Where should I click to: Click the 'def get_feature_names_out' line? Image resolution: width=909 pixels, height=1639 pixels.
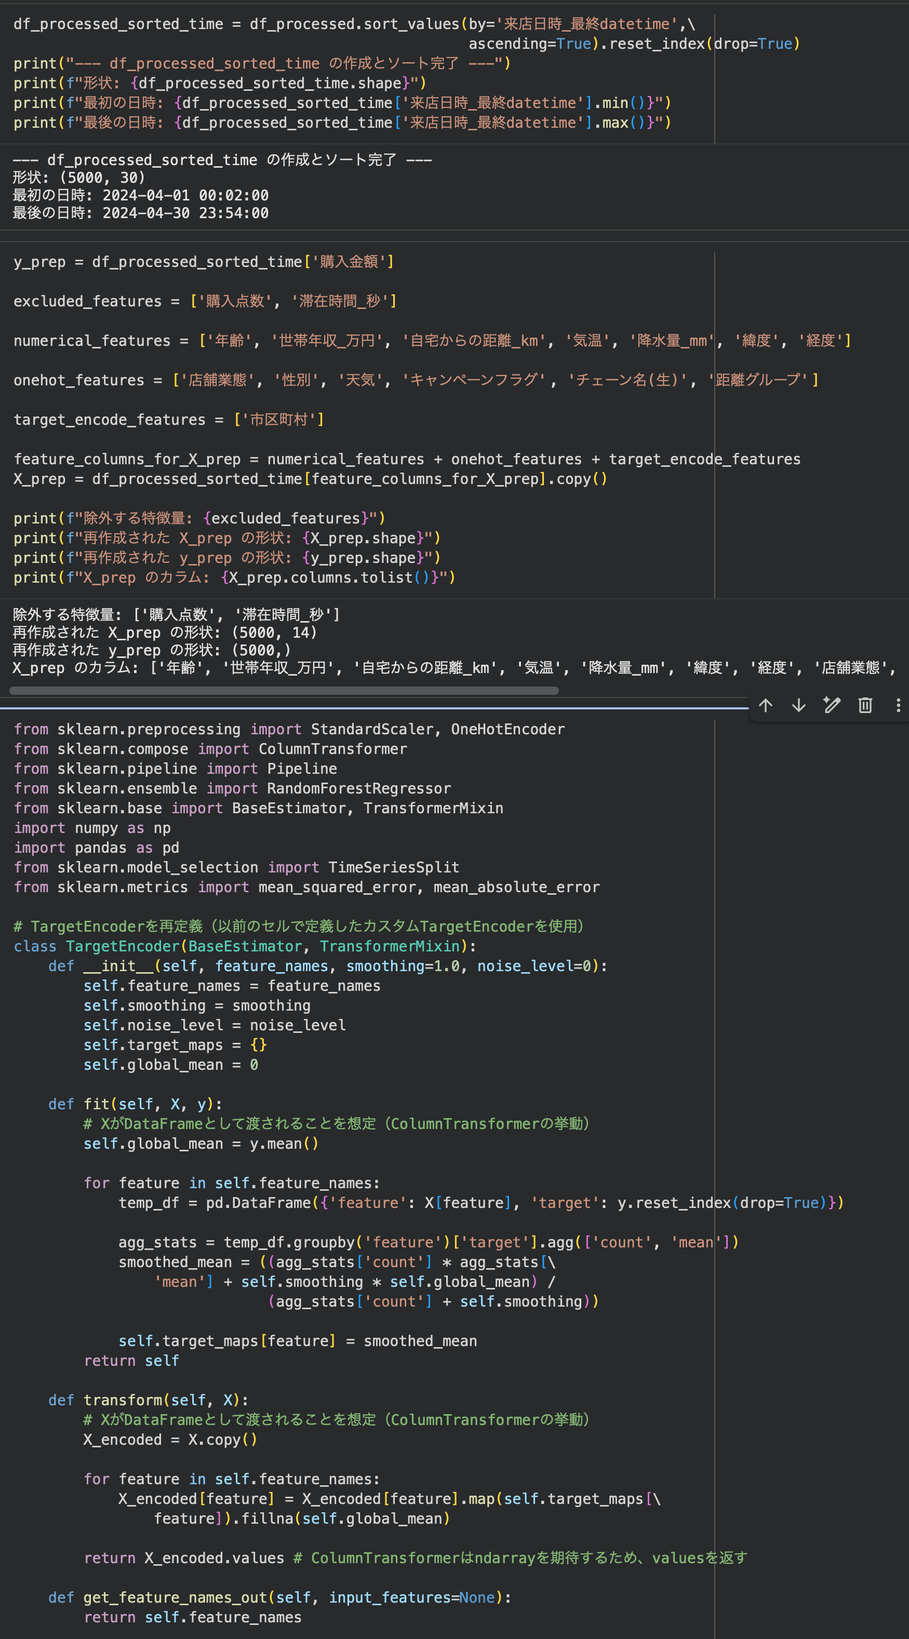pyautogui.click(x=279, y=1597)
